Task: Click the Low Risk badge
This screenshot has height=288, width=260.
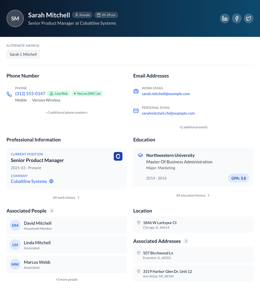Action: (59, 94)
